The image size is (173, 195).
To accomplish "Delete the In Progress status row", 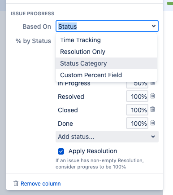I will coord(152,83).
